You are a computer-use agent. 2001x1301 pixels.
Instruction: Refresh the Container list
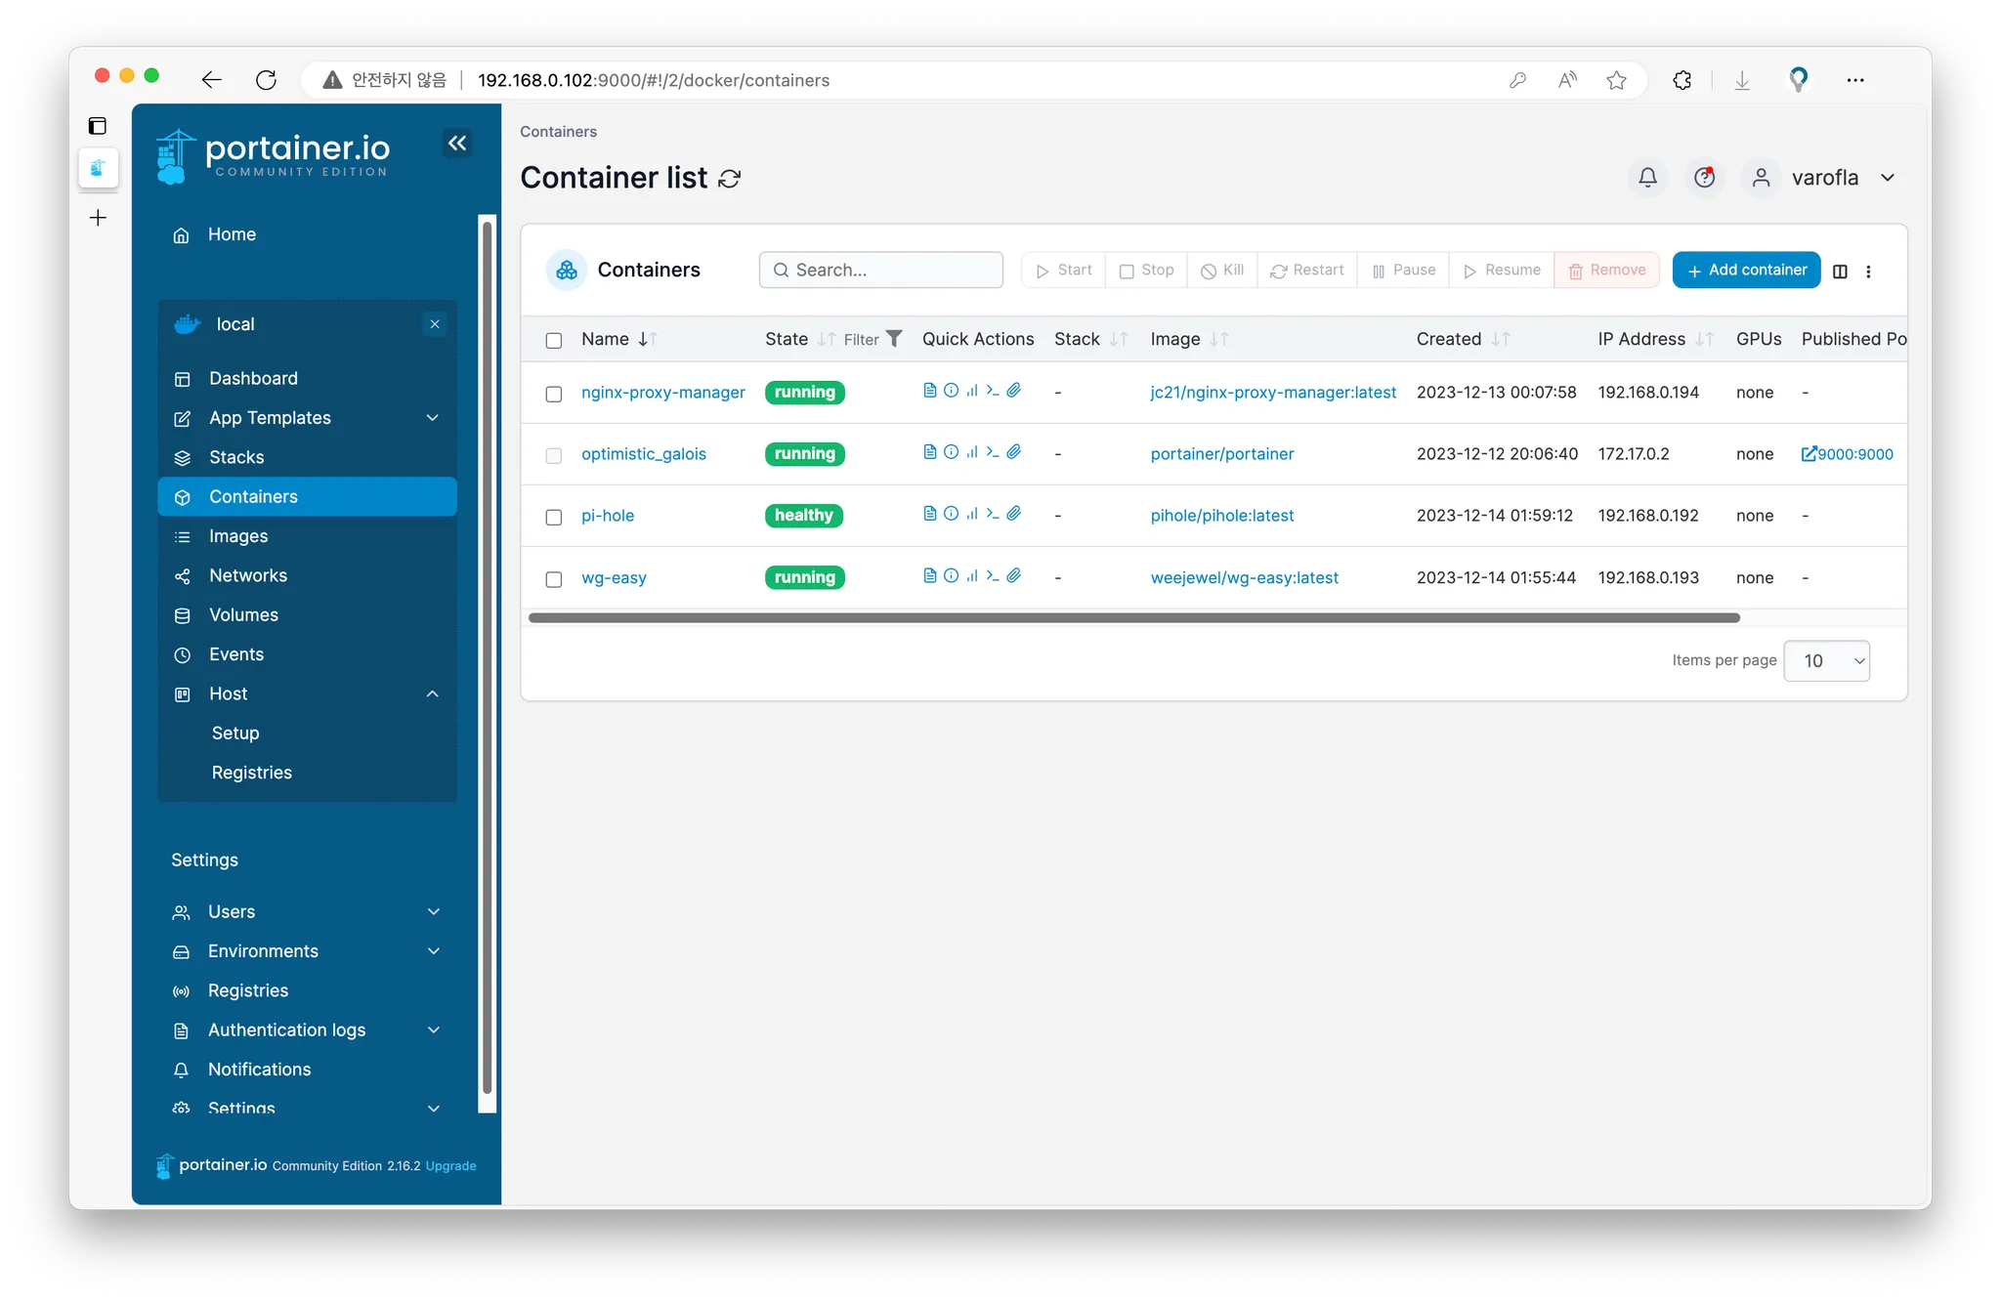(730, 179)
